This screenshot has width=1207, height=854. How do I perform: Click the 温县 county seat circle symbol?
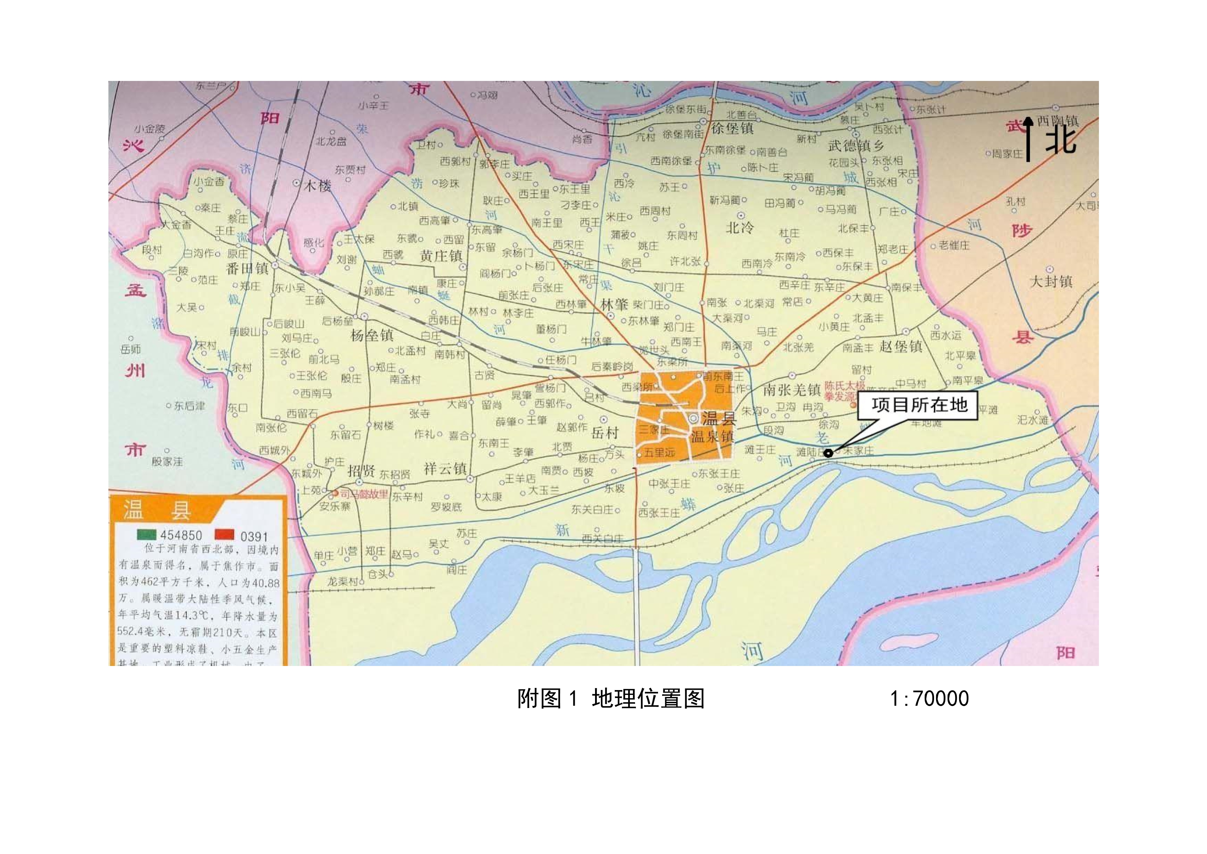pyautogui.click(x=694, y=419)
